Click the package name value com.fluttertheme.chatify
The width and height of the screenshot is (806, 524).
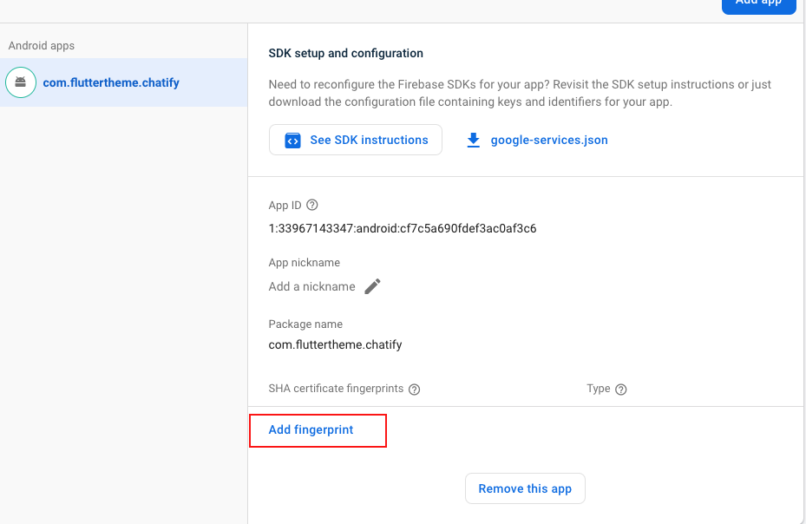click(335, 344)
